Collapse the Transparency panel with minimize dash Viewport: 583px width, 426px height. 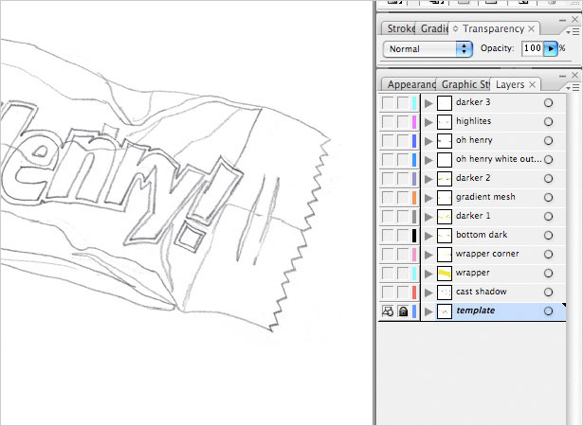tap(562, 20)
